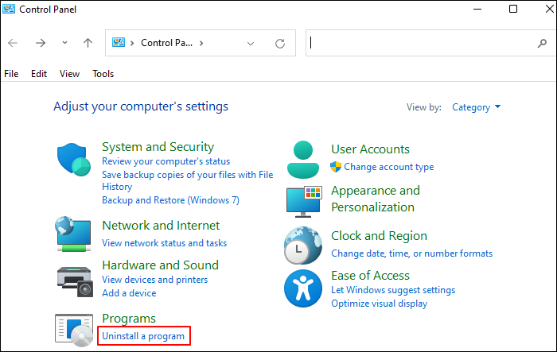Click the Control Panel title bar icon
The width and height of the screenshot is (557, 352).
coord(9,9)
